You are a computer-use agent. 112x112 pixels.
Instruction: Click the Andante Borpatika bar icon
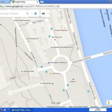pos(64,28)
